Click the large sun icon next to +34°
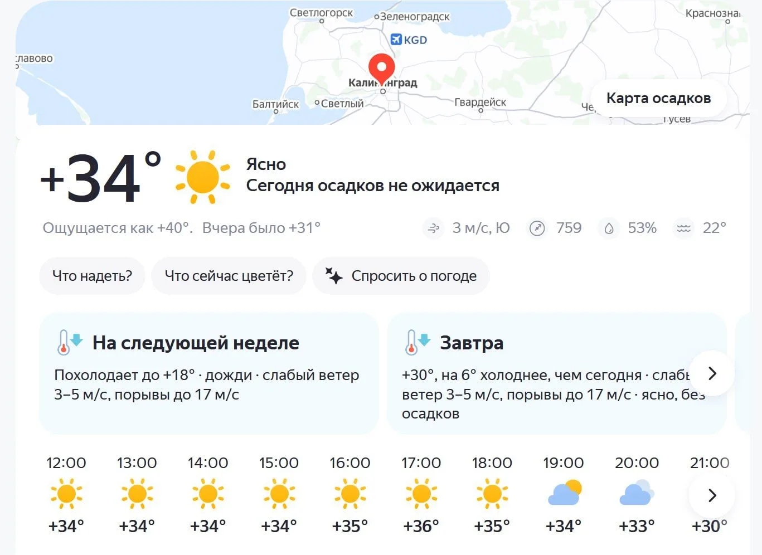762x555 pixels. 203,177
